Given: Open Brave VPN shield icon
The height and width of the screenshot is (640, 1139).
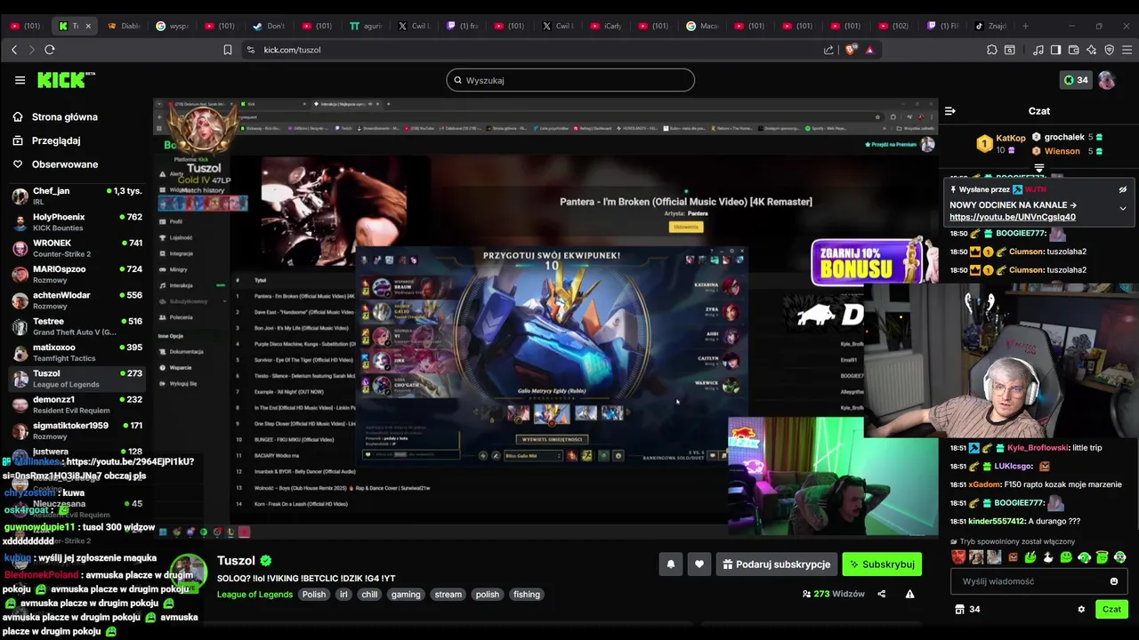Looking at the screenshot, I should (1110, 50).
